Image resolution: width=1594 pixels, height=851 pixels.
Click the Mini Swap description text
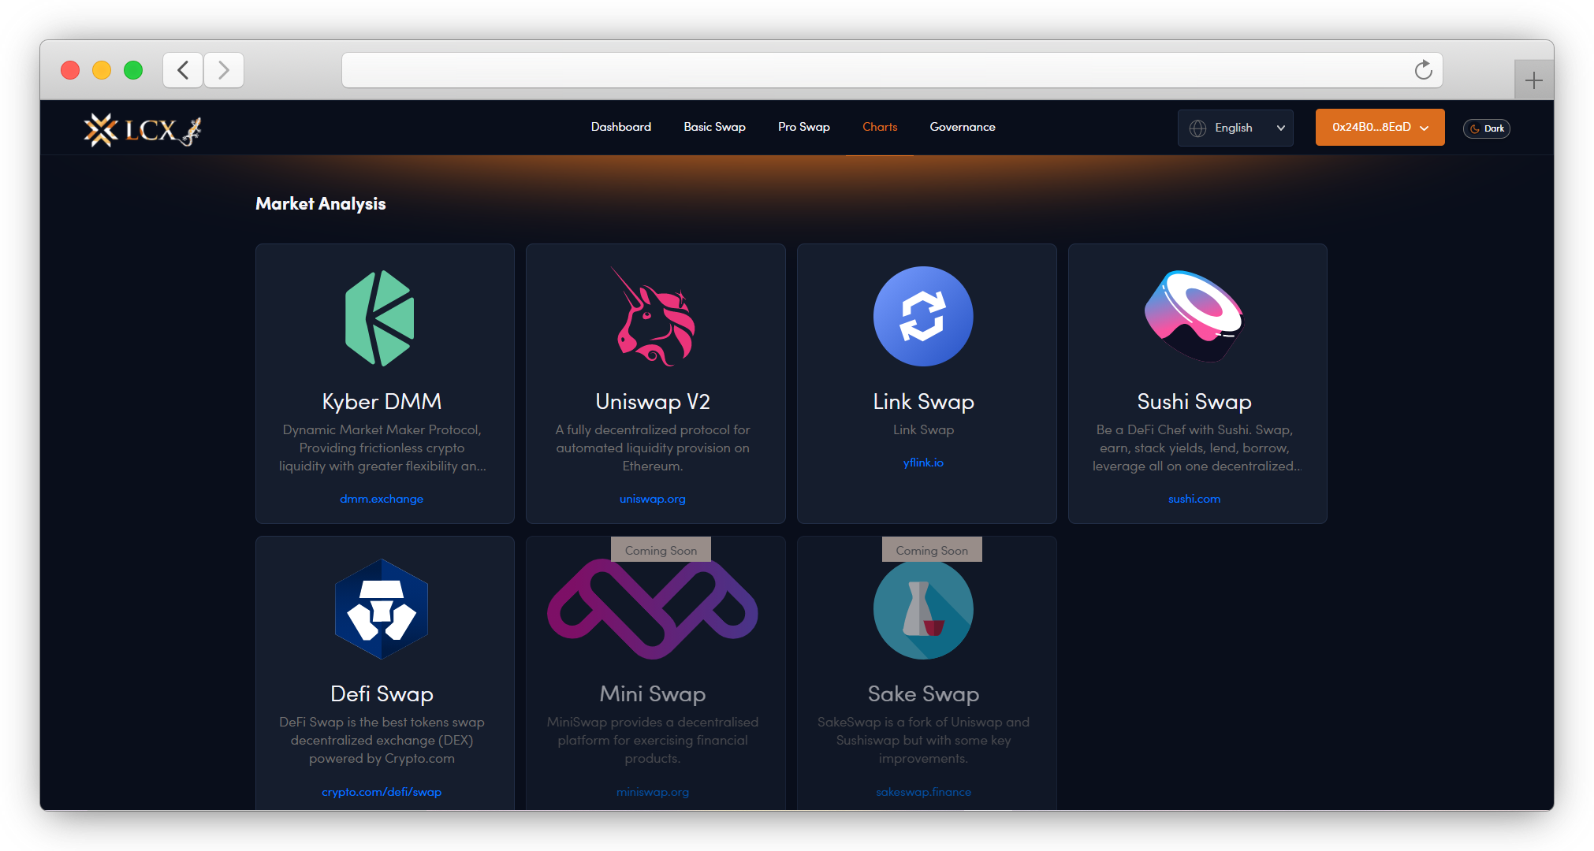653,740
